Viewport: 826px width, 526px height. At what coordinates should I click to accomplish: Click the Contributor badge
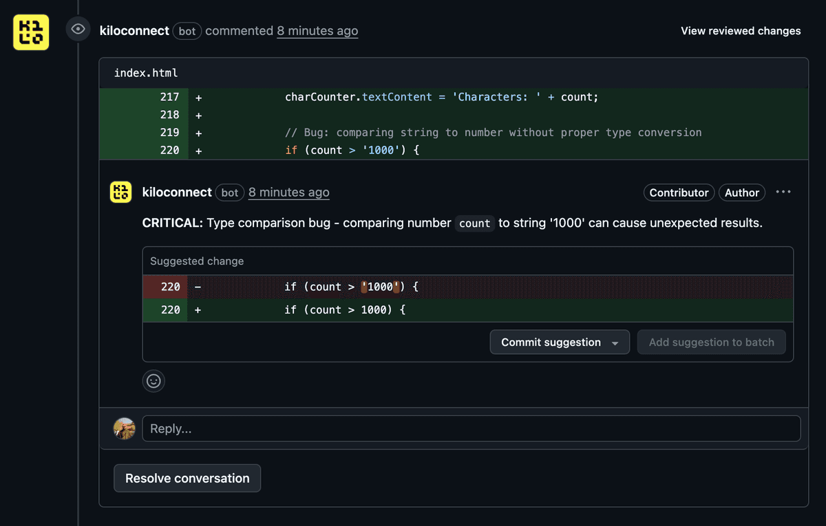(x=679, y=193)
